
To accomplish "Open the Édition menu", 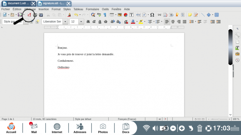I will [x=17, y=9].
